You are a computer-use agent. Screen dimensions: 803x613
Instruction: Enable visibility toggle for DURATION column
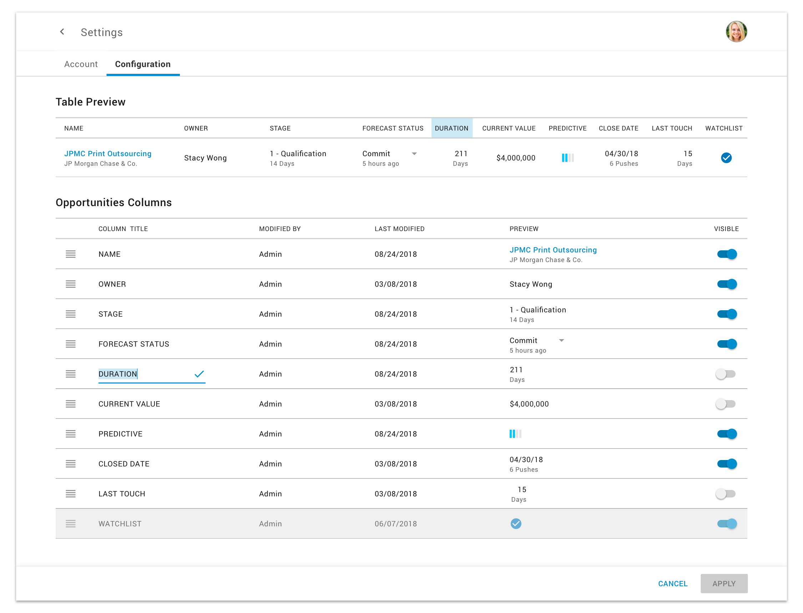(x=725, y=374)
